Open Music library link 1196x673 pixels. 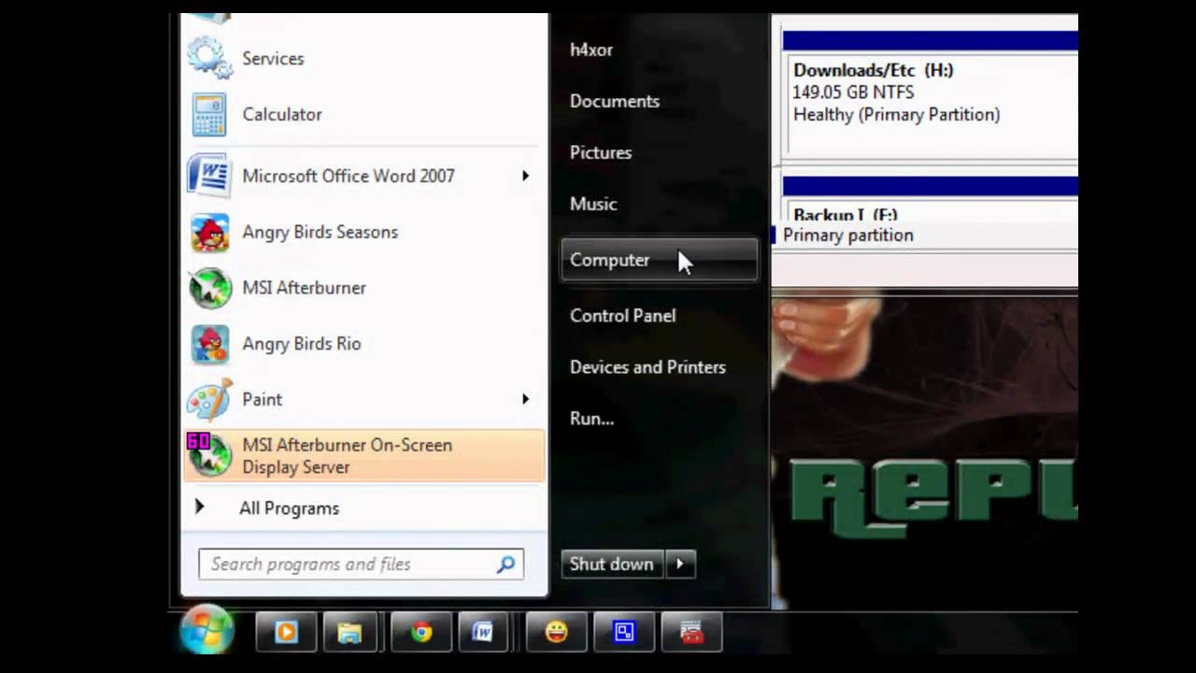click(x=593, y=204)
